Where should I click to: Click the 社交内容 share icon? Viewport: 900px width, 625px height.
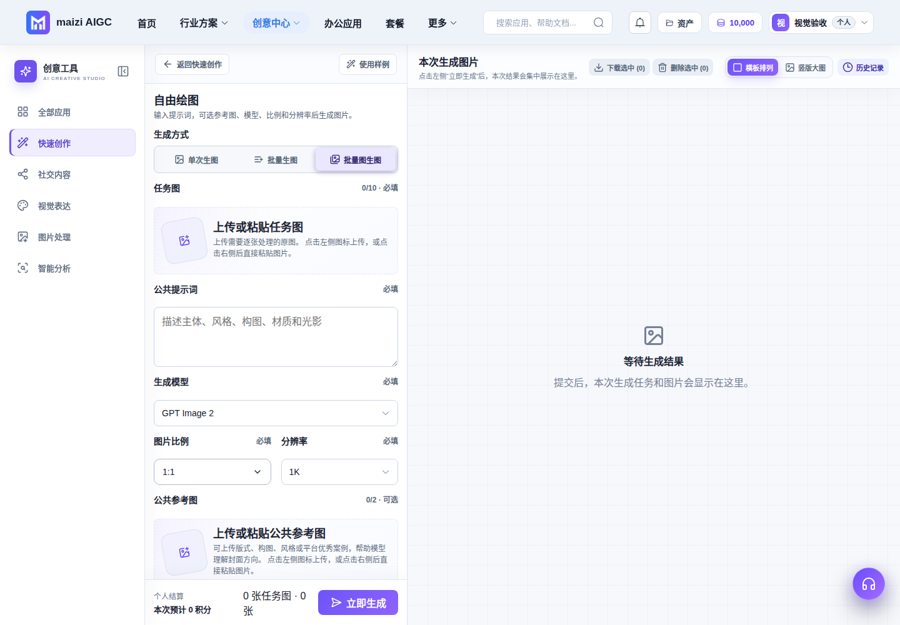(x=23, y=174)
